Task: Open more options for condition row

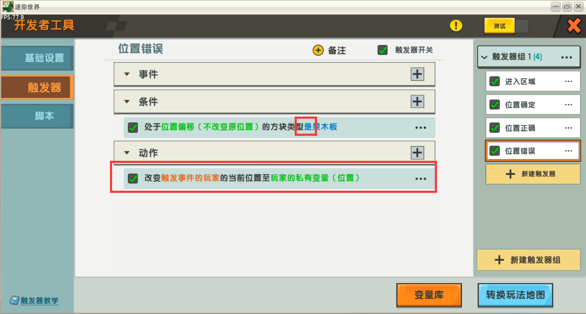Action: click(421, 128)
